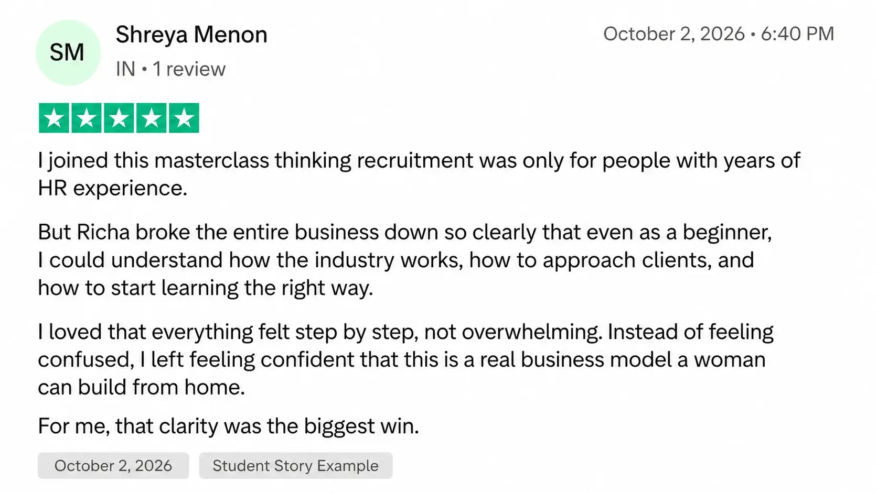Viewport: 877px width, 493px height.
Task: Click 'For me, that clarity' closing line
Action: click(x=229, y=426)
